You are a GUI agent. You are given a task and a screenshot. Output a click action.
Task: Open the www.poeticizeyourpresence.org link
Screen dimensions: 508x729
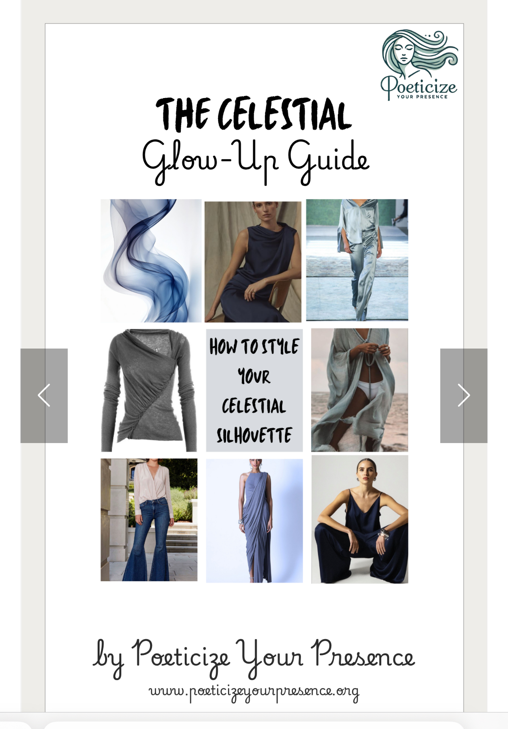254,692
